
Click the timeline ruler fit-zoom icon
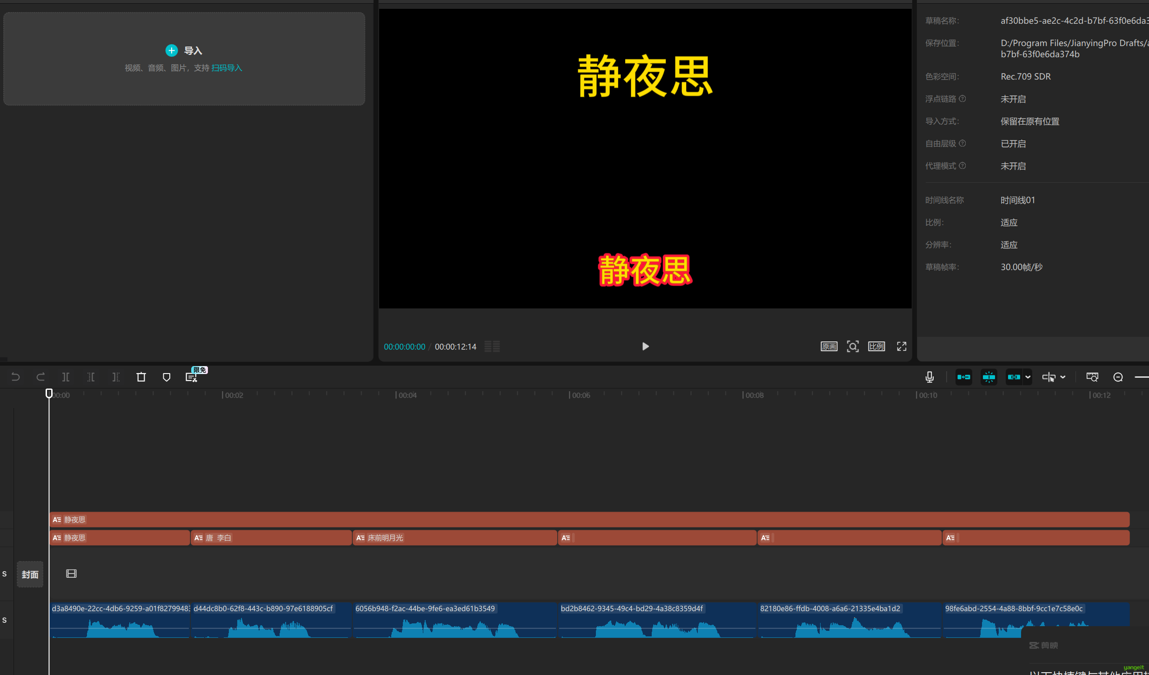coord(1092,377)
